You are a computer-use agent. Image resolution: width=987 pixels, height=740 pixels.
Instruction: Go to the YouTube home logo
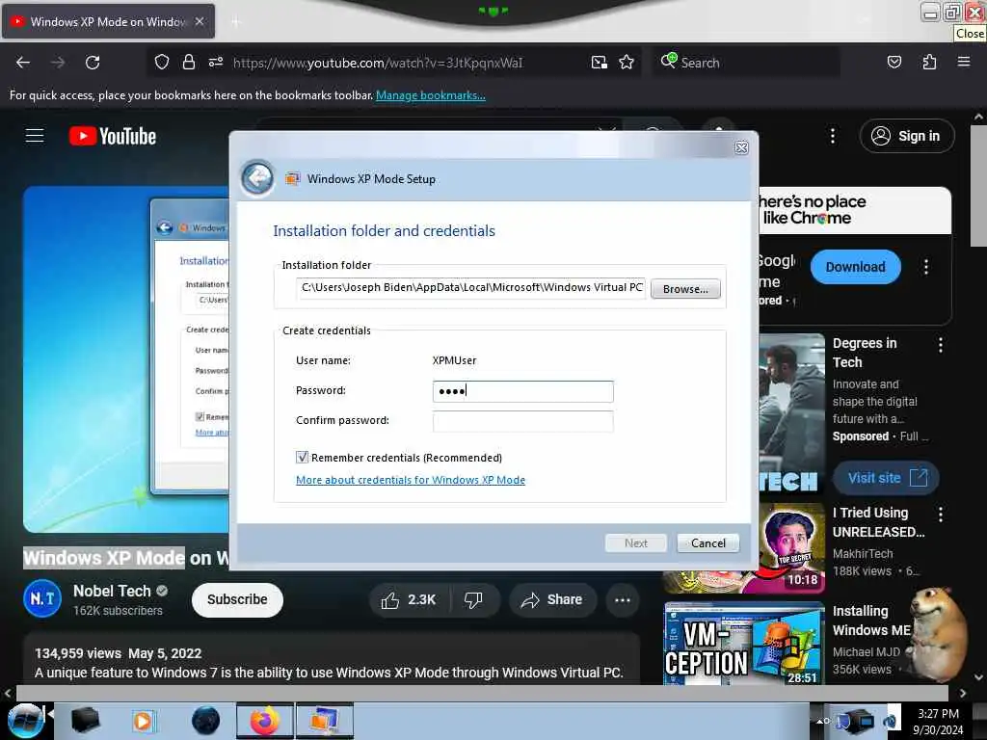tap(113, 136)
